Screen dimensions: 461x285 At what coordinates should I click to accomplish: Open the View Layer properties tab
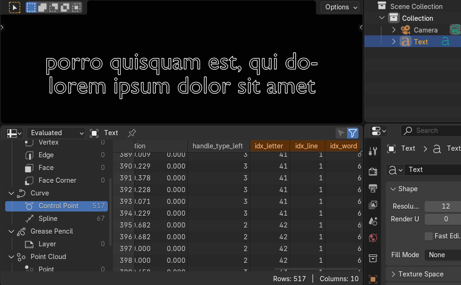pos(373,205)
